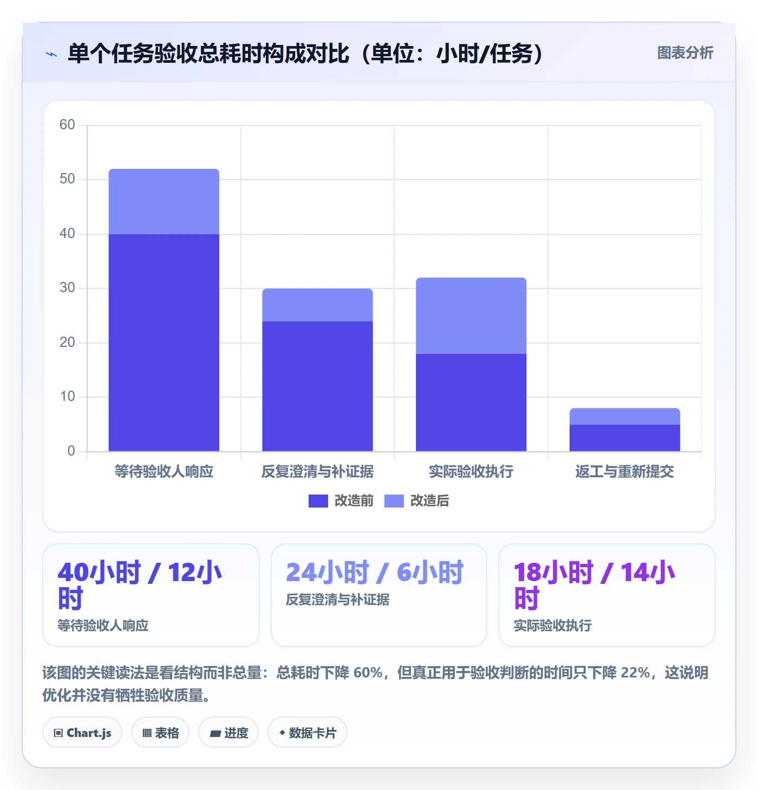Viewport: 758px width, 790px height.
Task: Click the lightning icon beside the title
Action: pyautogui.click(x=51, y=54)
